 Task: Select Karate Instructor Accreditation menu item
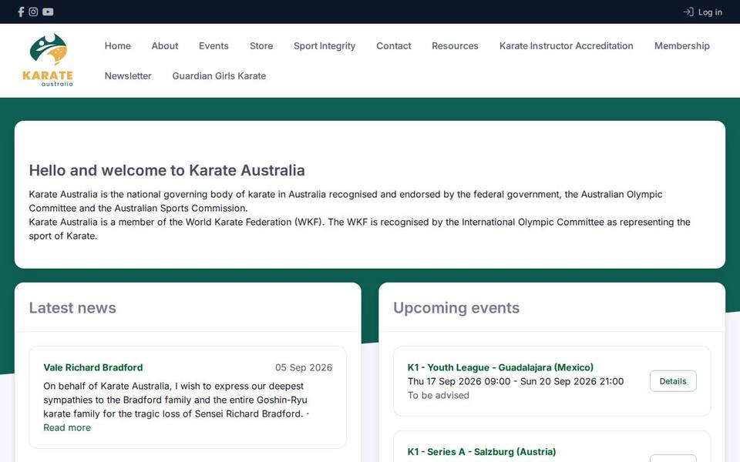point(567,45)
